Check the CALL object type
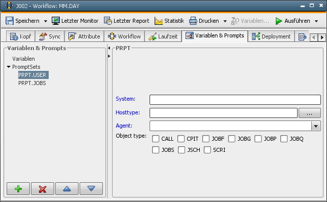The height and width of the screenshot is (202, 327). (156, 139)
